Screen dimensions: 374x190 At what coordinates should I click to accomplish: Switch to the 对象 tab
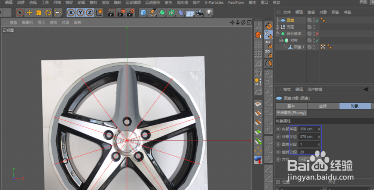(x=355, y=106)
